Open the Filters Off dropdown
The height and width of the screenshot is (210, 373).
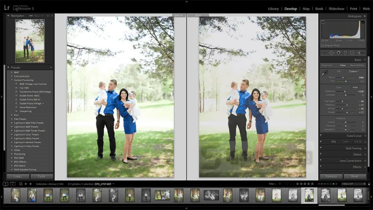coord(353,184)
